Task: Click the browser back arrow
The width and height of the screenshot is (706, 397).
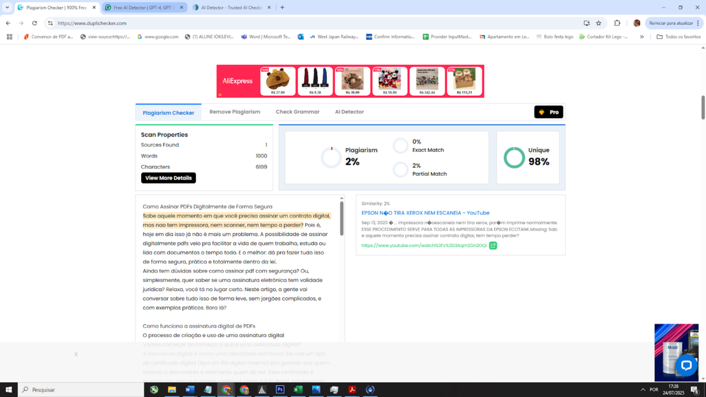Action: pyautogui.click(x=8, y=23)
